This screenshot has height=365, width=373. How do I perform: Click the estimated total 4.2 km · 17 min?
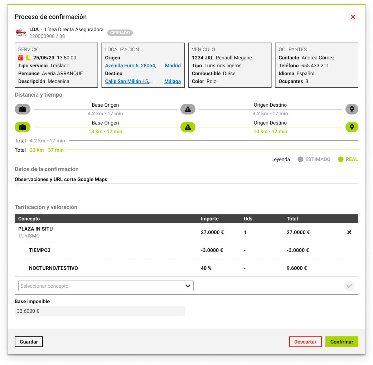point(47,141)
